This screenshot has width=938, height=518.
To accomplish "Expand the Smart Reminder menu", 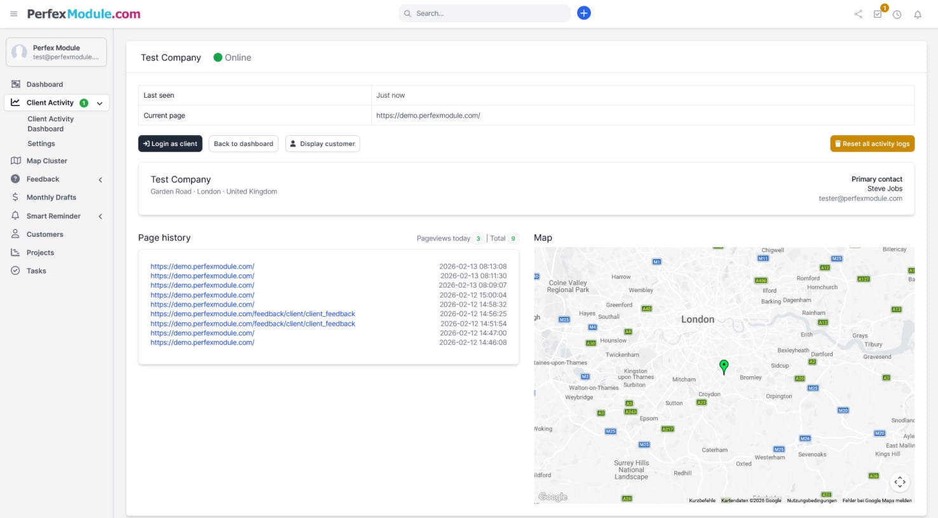I will click(x=100, y=216).
